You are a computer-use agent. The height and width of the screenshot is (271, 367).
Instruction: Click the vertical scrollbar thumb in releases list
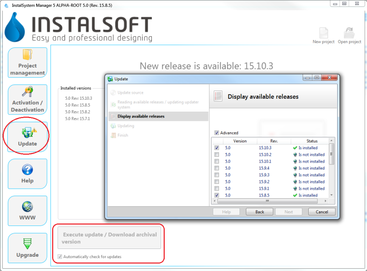331,154
